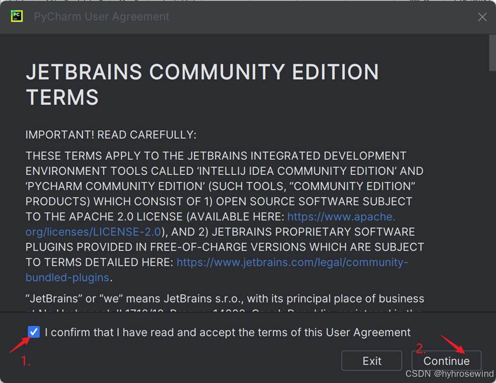496x383 pixels.
Task: Click the PyCharm logo icon in title bar
Action: tap(17, 16)
